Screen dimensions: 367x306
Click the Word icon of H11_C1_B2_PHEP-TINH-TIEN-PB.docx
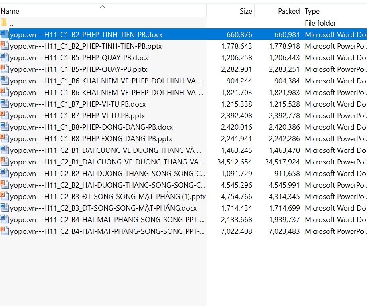[4, 34]
